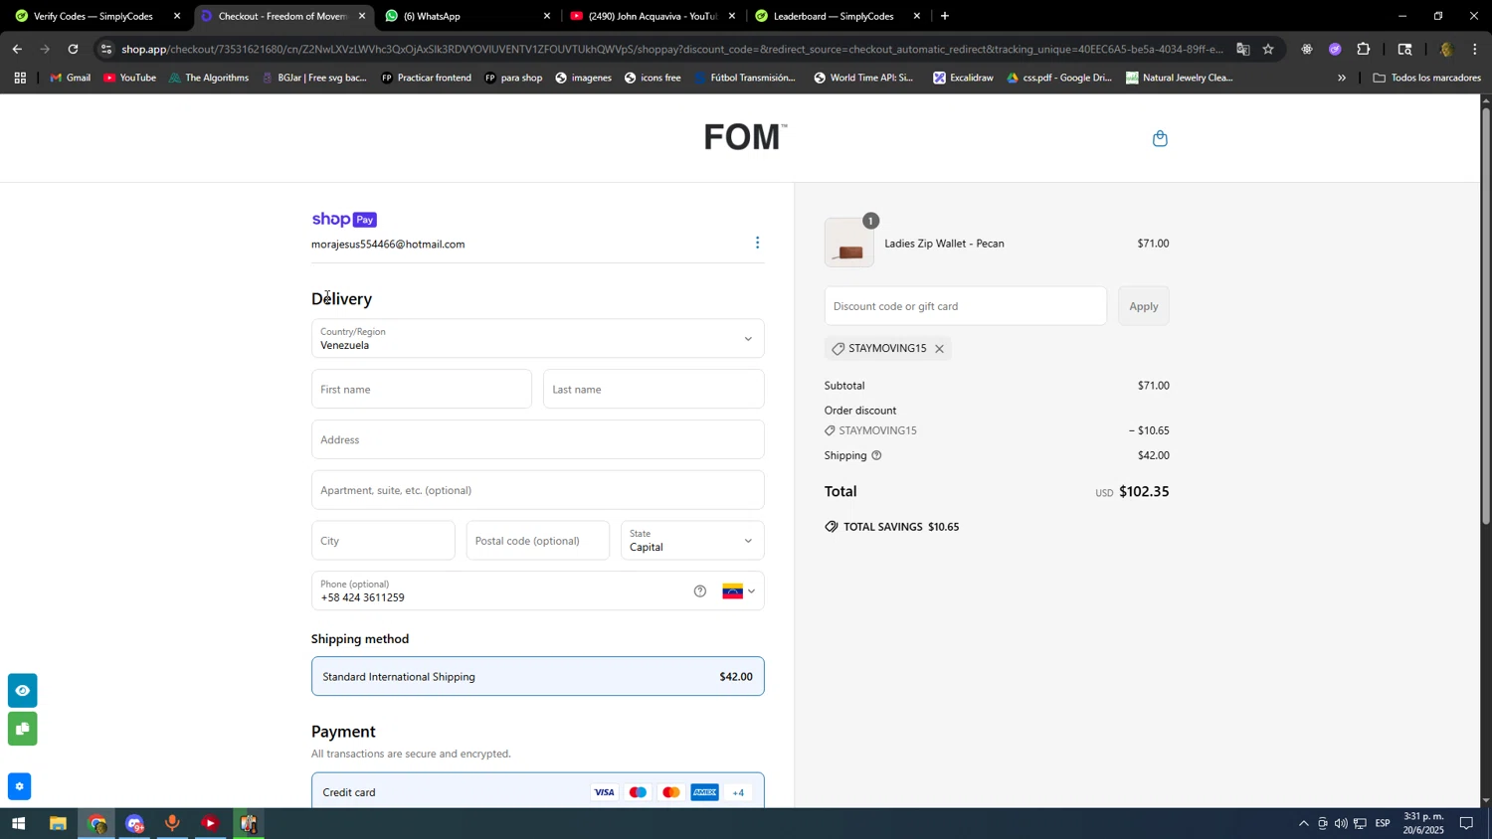Open the YouTube bookmark
The height and width of the screenshot is (839, 1492).
[130, 78]
